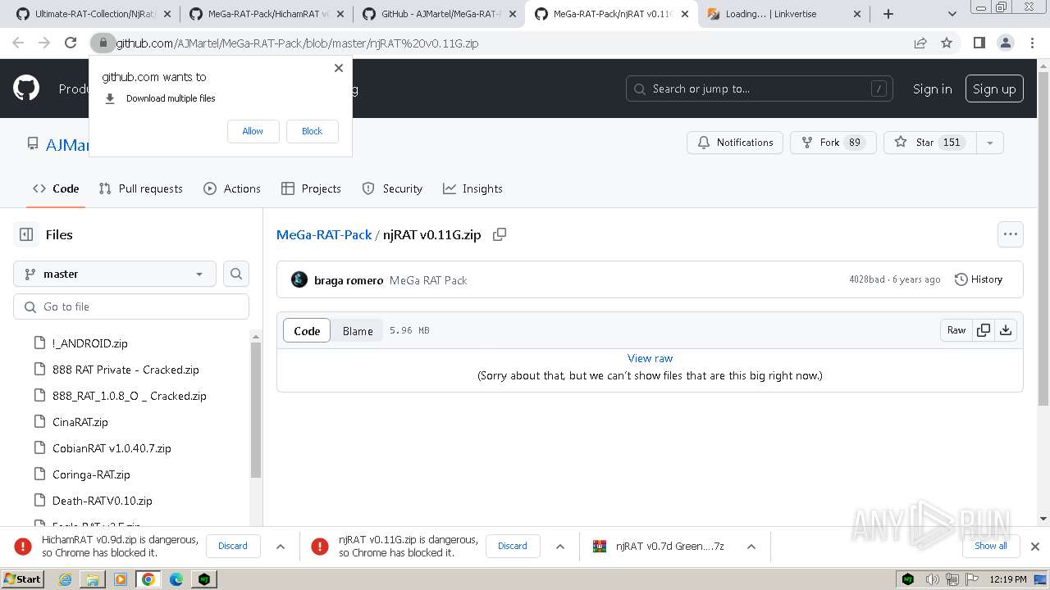Open Chrome three-dot menu

coord(1032,43)
